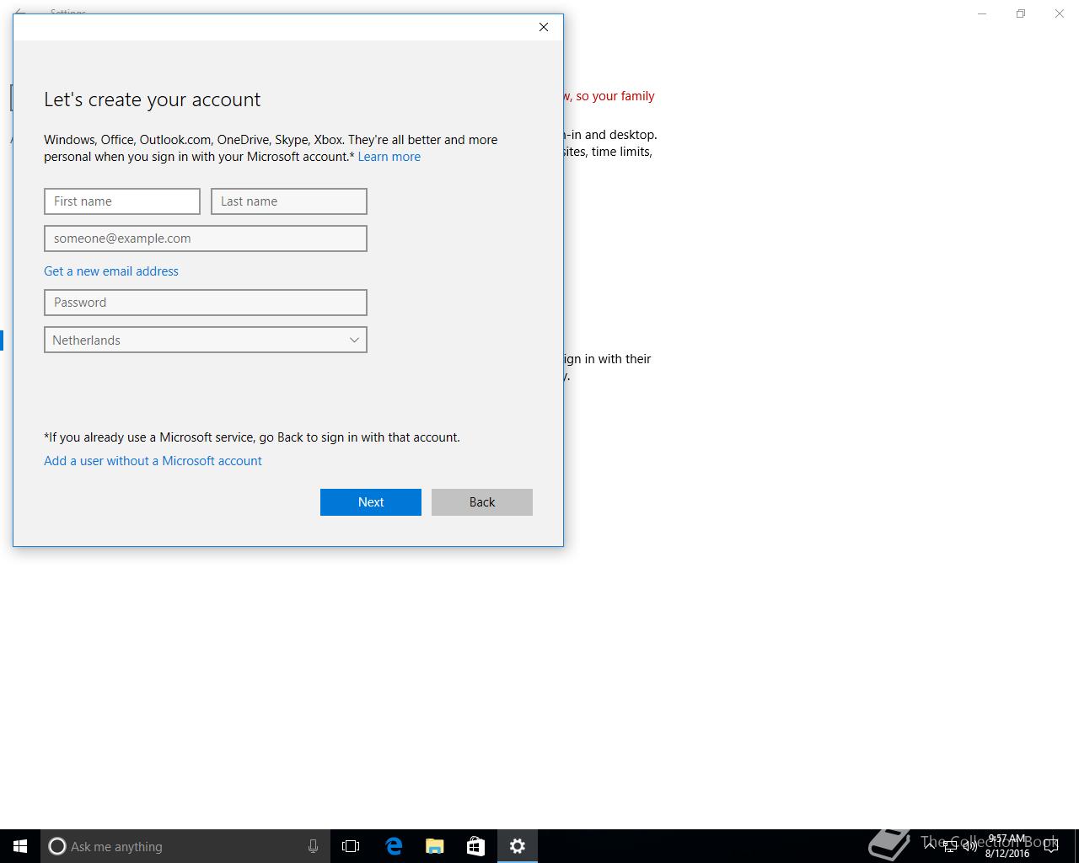Click the network tray icon
The height and width of the screenshot is (863, 1079).
949,846
